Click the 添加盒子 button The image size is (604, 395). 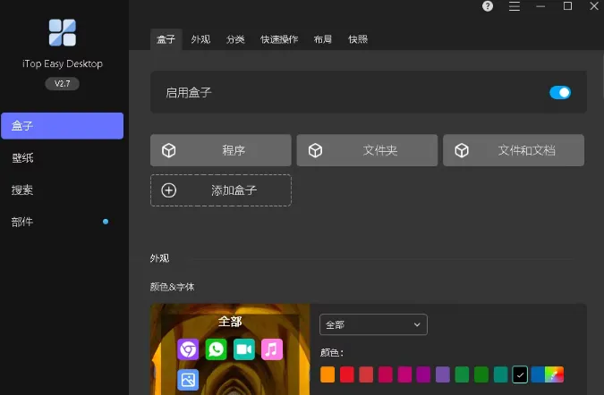221,190
